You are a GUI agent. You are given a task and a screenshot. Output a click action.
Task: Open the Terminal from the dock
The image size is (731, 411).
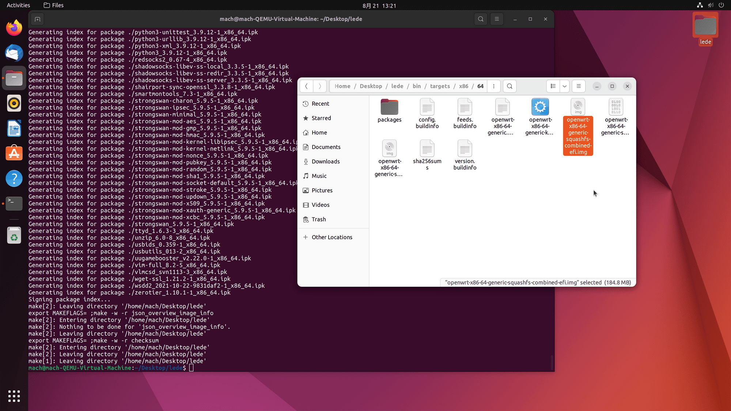[x=14, y=203]
